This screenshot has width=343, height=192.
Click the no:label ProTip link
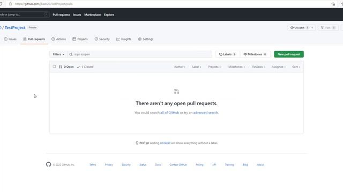pos(165,143)
